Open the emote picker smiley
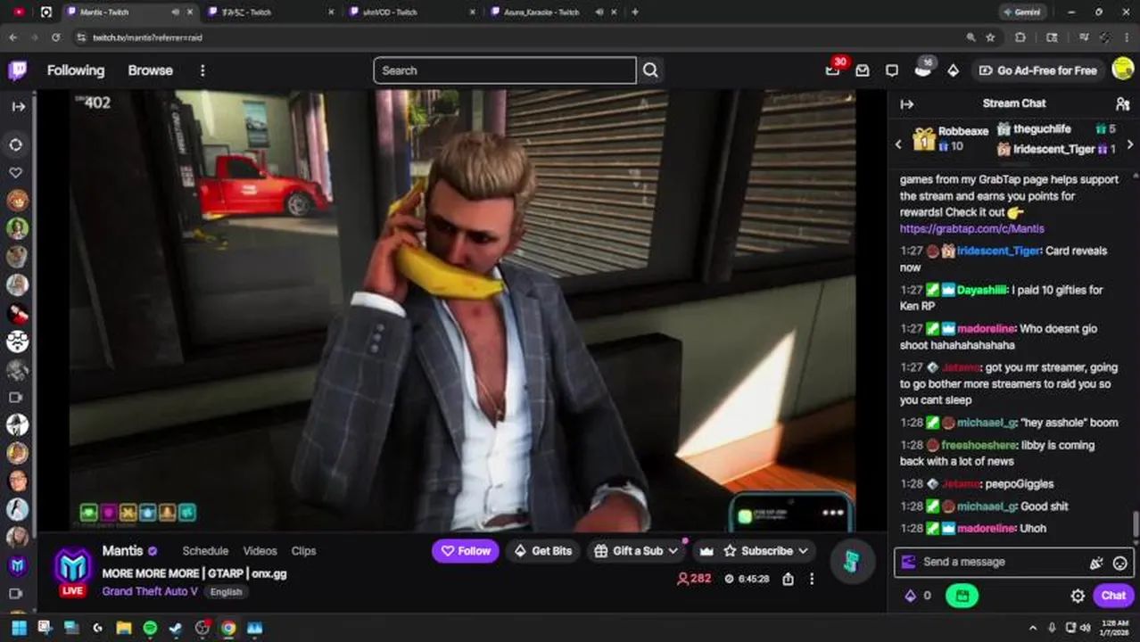The height and width of the screenshot is (642, 1140). coord(1120,563)
